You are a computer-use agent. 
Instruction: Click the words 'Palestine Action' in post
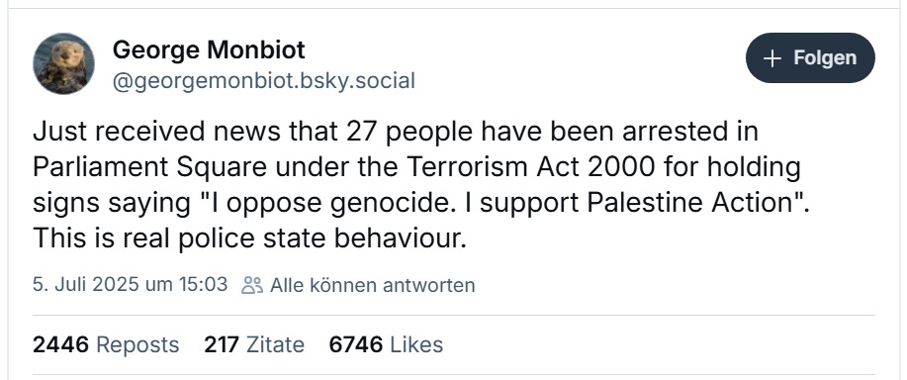coord(690,203)
